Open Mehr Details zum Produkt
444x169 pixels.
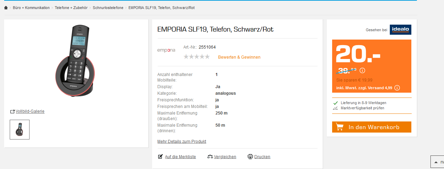(x=182, y=142)
